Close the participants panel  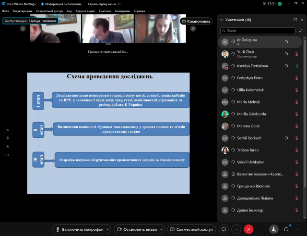[302, 20]
